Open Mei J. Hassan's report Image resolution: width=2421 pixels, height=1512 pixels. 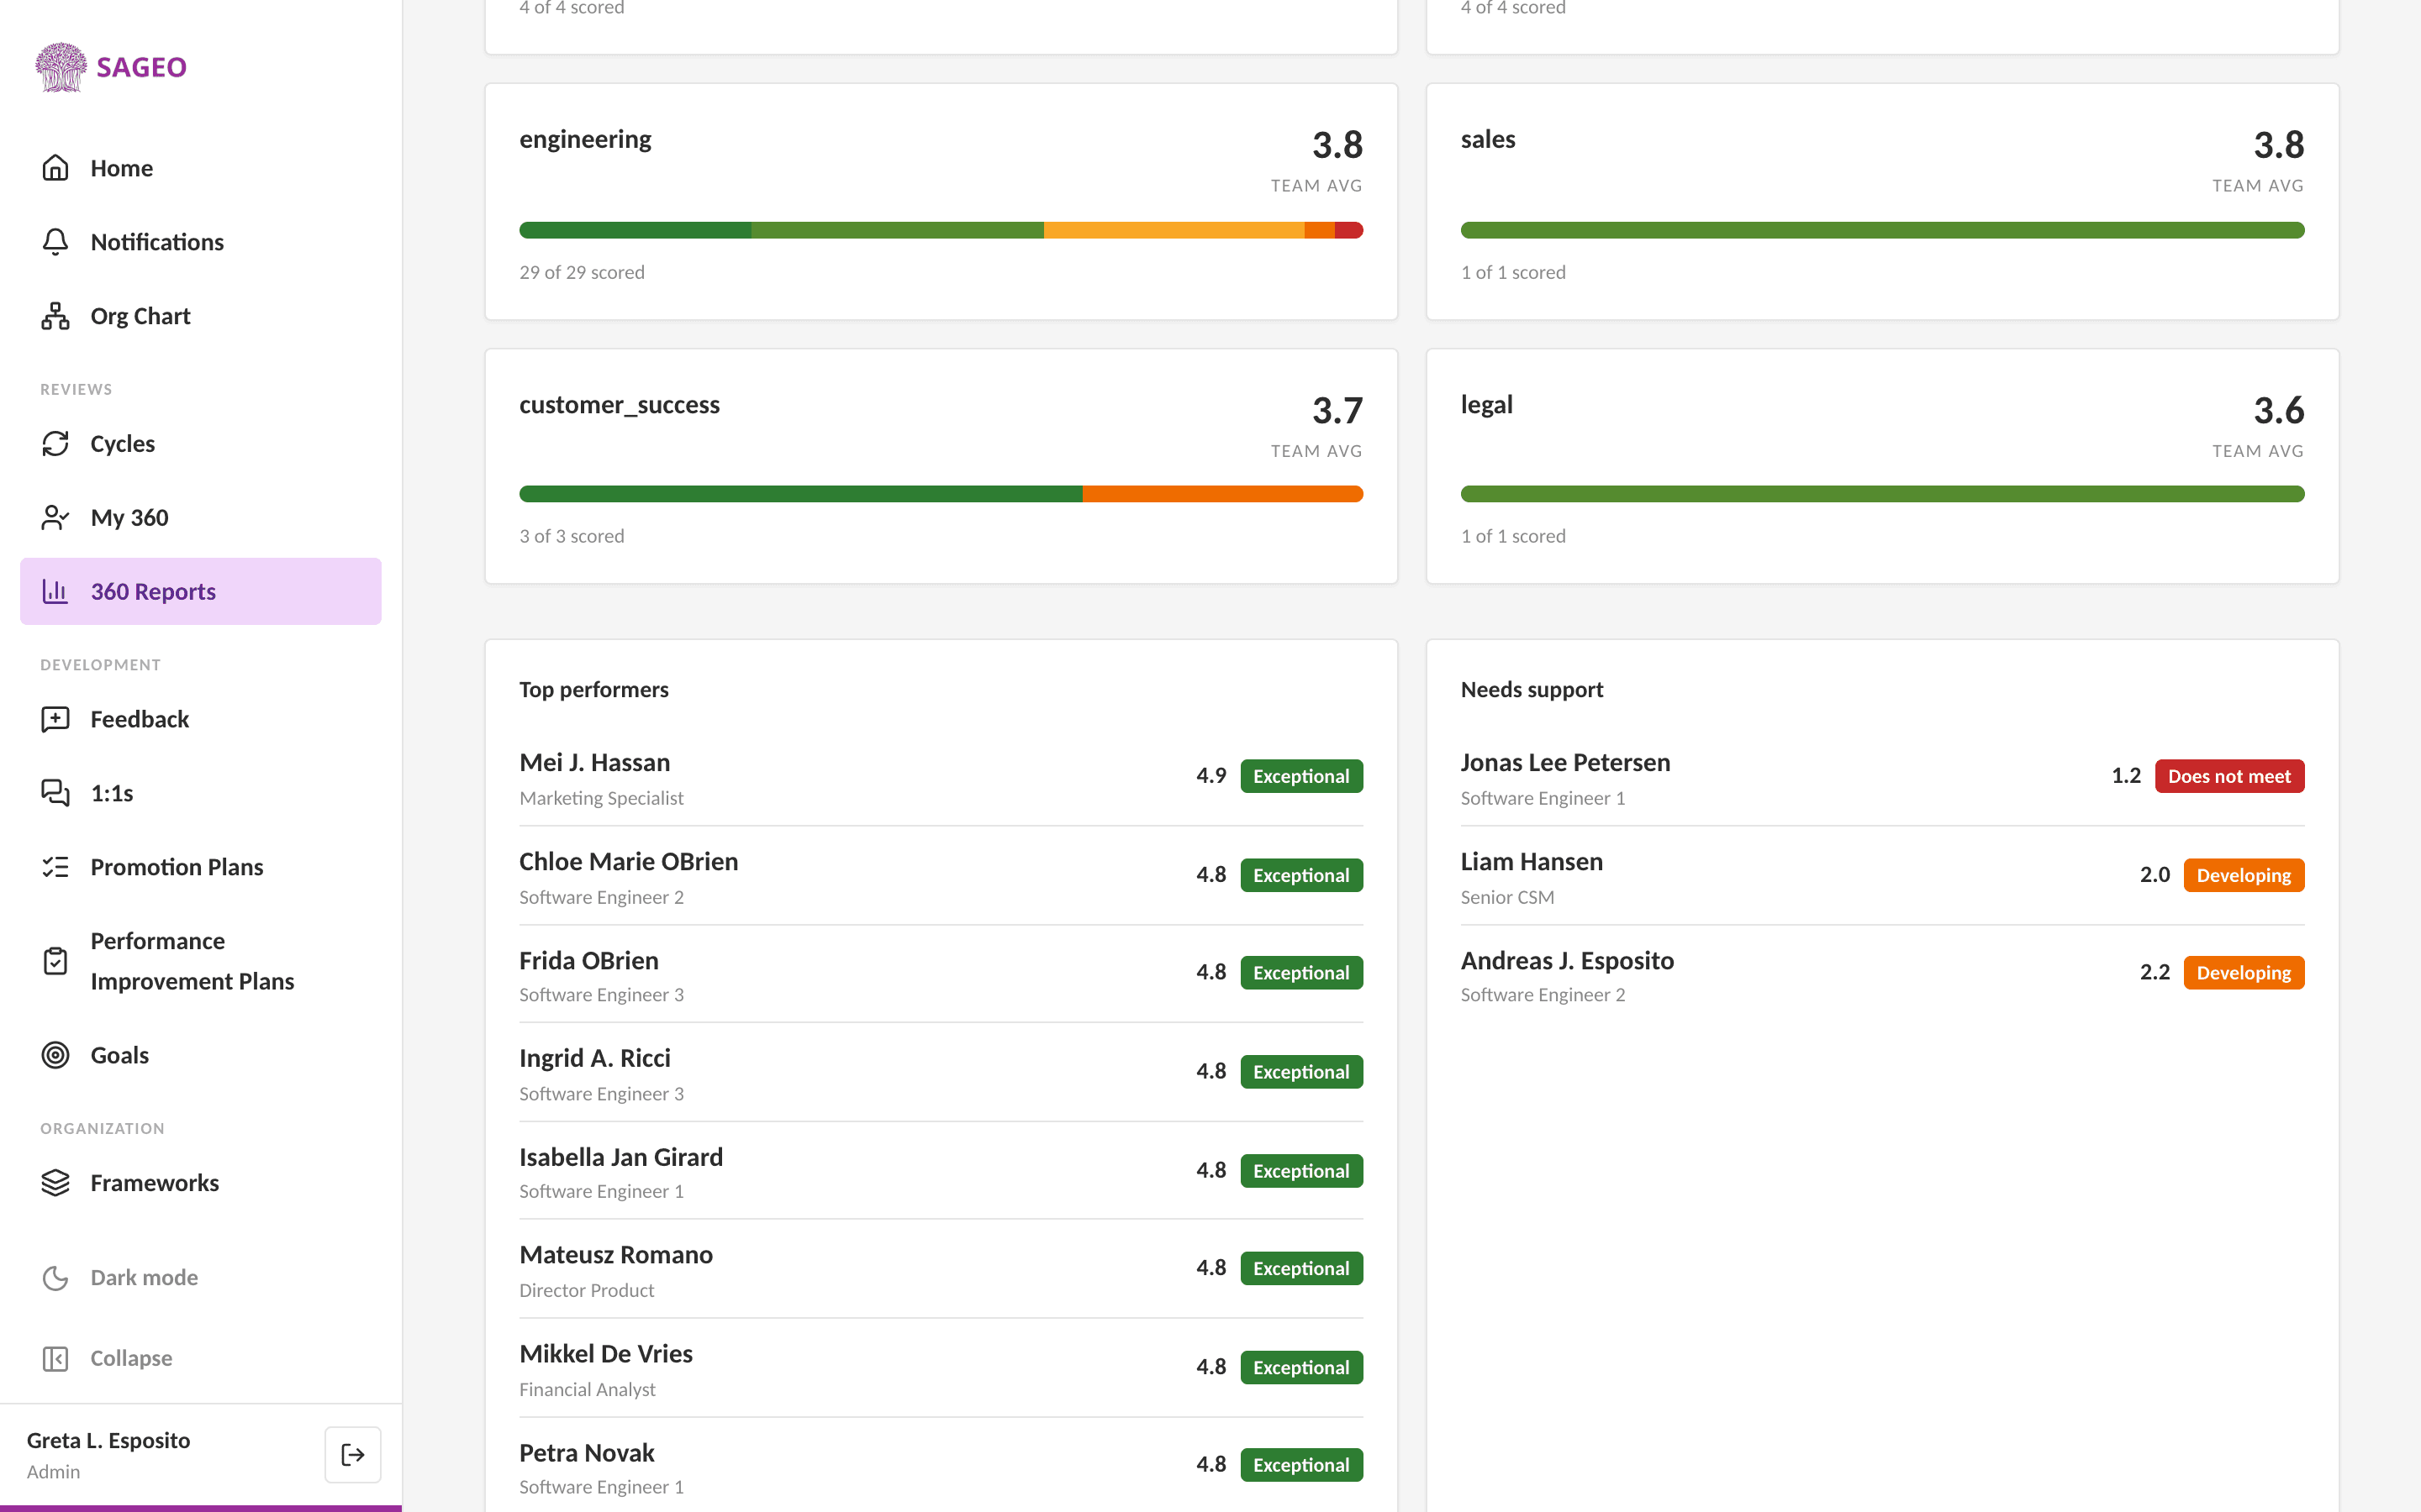pos(941,777)
